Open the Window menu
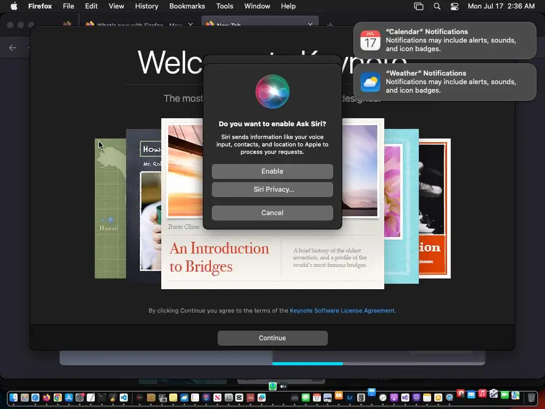Image resolution: width=545 pixels, height=409 pixels. (x=257, y=6)
